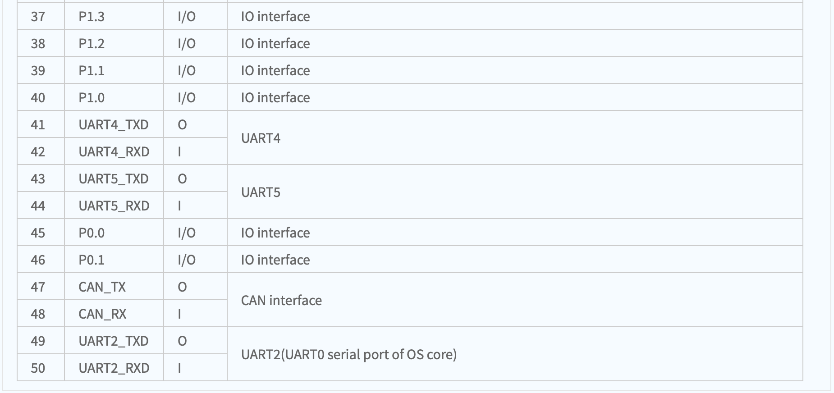Click pin number 50 cell
The height and width of the screenshot is (393, 834).
[x=41, y=368]
